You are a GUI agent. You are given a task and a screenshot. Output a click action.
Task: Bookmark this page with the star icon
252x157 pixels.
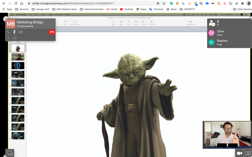[x=164, y=3]
